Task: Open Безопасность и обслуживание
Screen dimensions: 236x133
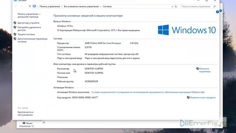Action: pyautogui.click(x=25, y=113)
